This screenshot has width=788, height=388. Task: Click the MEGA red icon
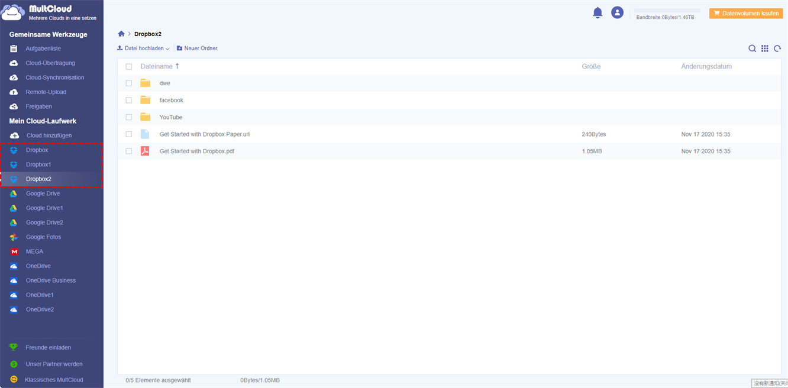click(14, 251)
